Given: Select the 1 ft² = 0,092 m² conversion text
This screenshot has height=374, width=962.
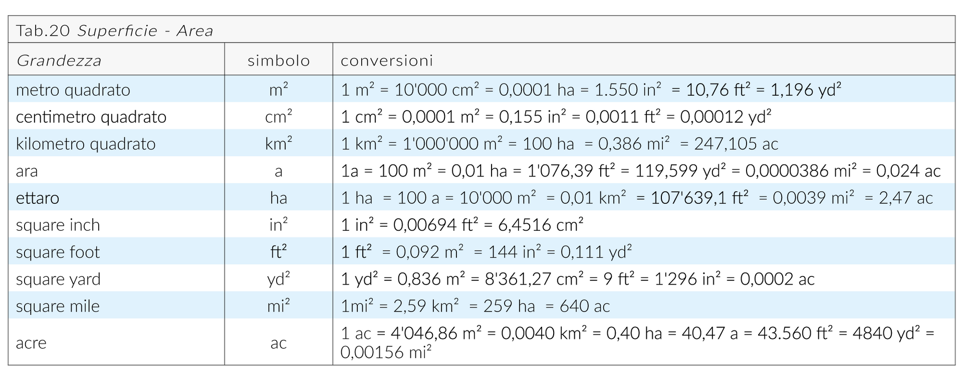Looking at the screenshot, I should (402, 252).
